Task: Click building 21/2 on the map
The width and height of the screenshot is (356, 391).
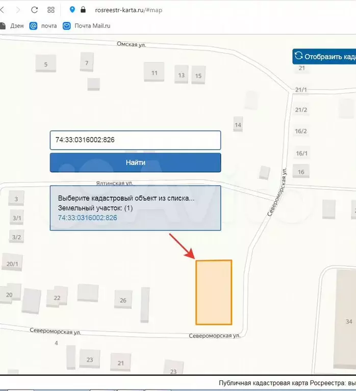Action: tap(301, 109)
